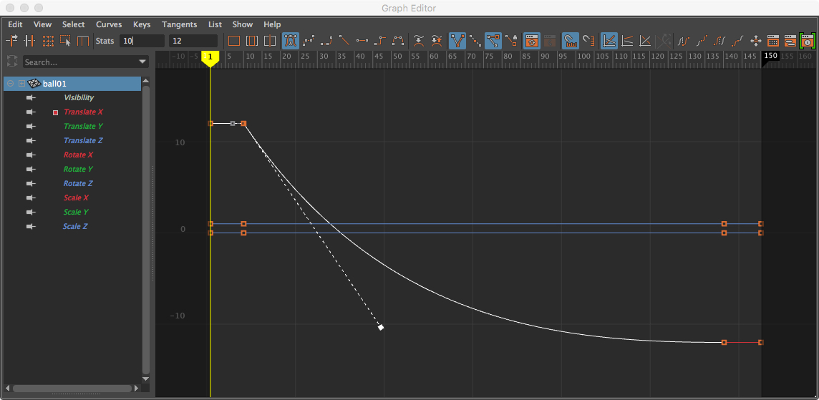Activate the Lattice Deform Keys tool
Screen dimensions: 819x400
[x=48, y=41]
